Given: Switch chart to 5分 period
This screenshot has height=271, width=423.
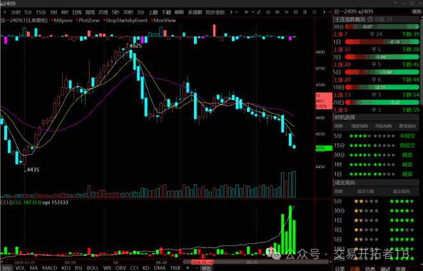Looking at the screenshot, I should tap(28, 12).
